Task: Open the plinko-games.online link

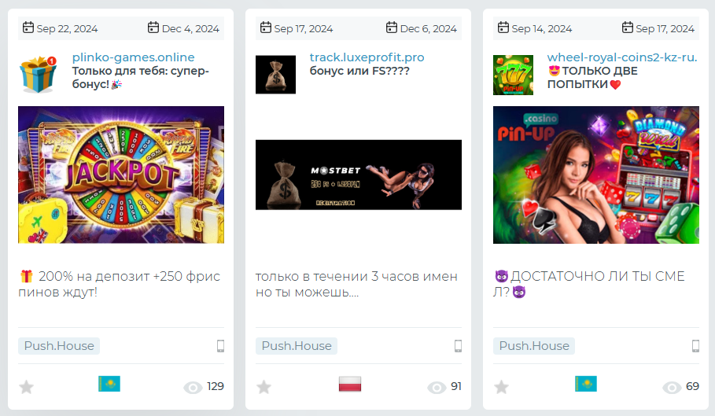Action: click(x=133, y=57)
